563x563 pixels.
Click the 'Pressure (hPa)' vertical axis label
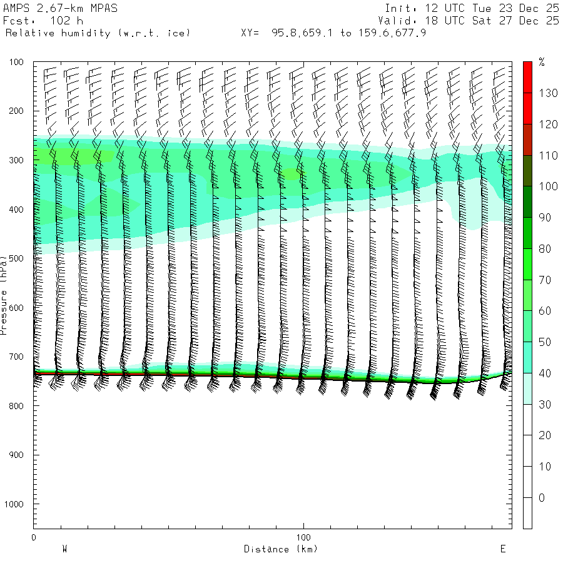click(x=4, y=294)
